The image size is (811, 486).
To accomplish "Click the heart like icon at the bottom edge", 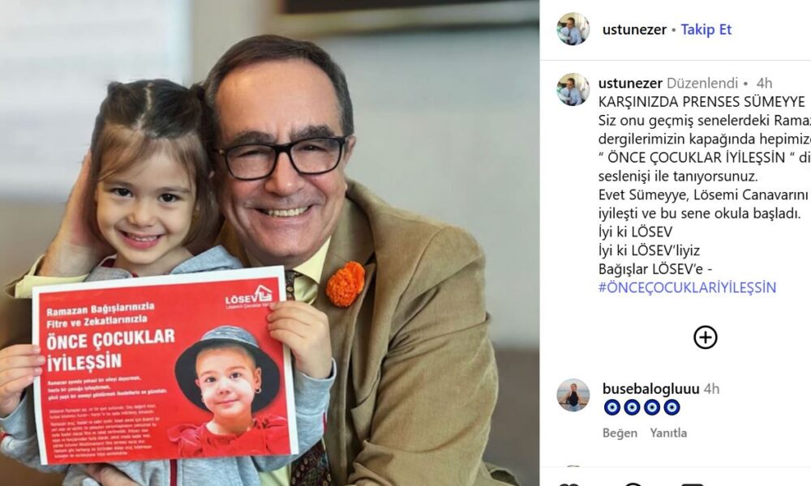I will [569, 484].
